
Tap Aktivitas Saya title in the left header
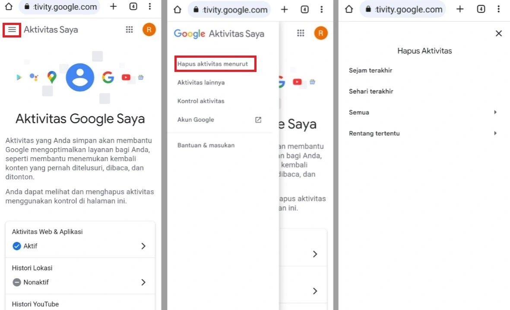51,30
